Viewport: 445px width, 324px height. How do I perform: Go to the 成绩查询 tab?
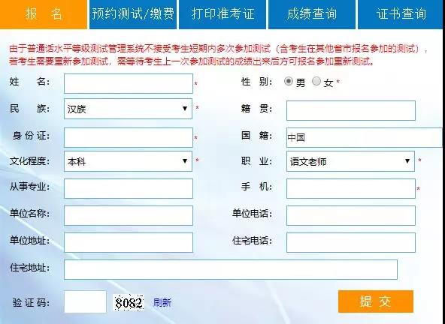312,14
